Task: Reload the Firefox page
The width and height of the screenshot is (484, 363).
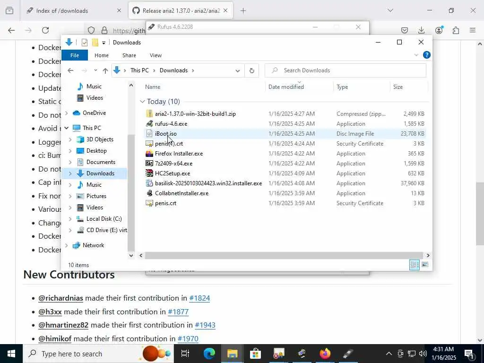Action: point(45,30)
